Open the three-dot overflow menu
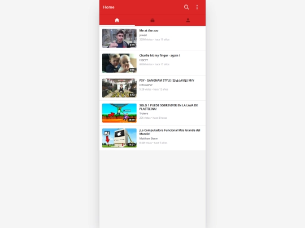Viewport: 305px width, 228px height. click(x=197, y=7)
